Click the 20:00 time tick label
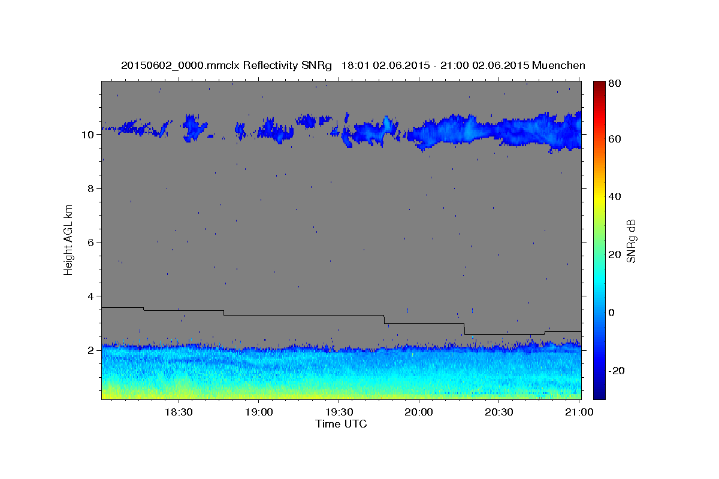This screenshot has width=719, height=479. coord(418,413)
